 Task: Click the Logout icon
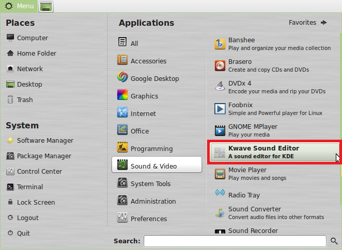coord(10,218)
